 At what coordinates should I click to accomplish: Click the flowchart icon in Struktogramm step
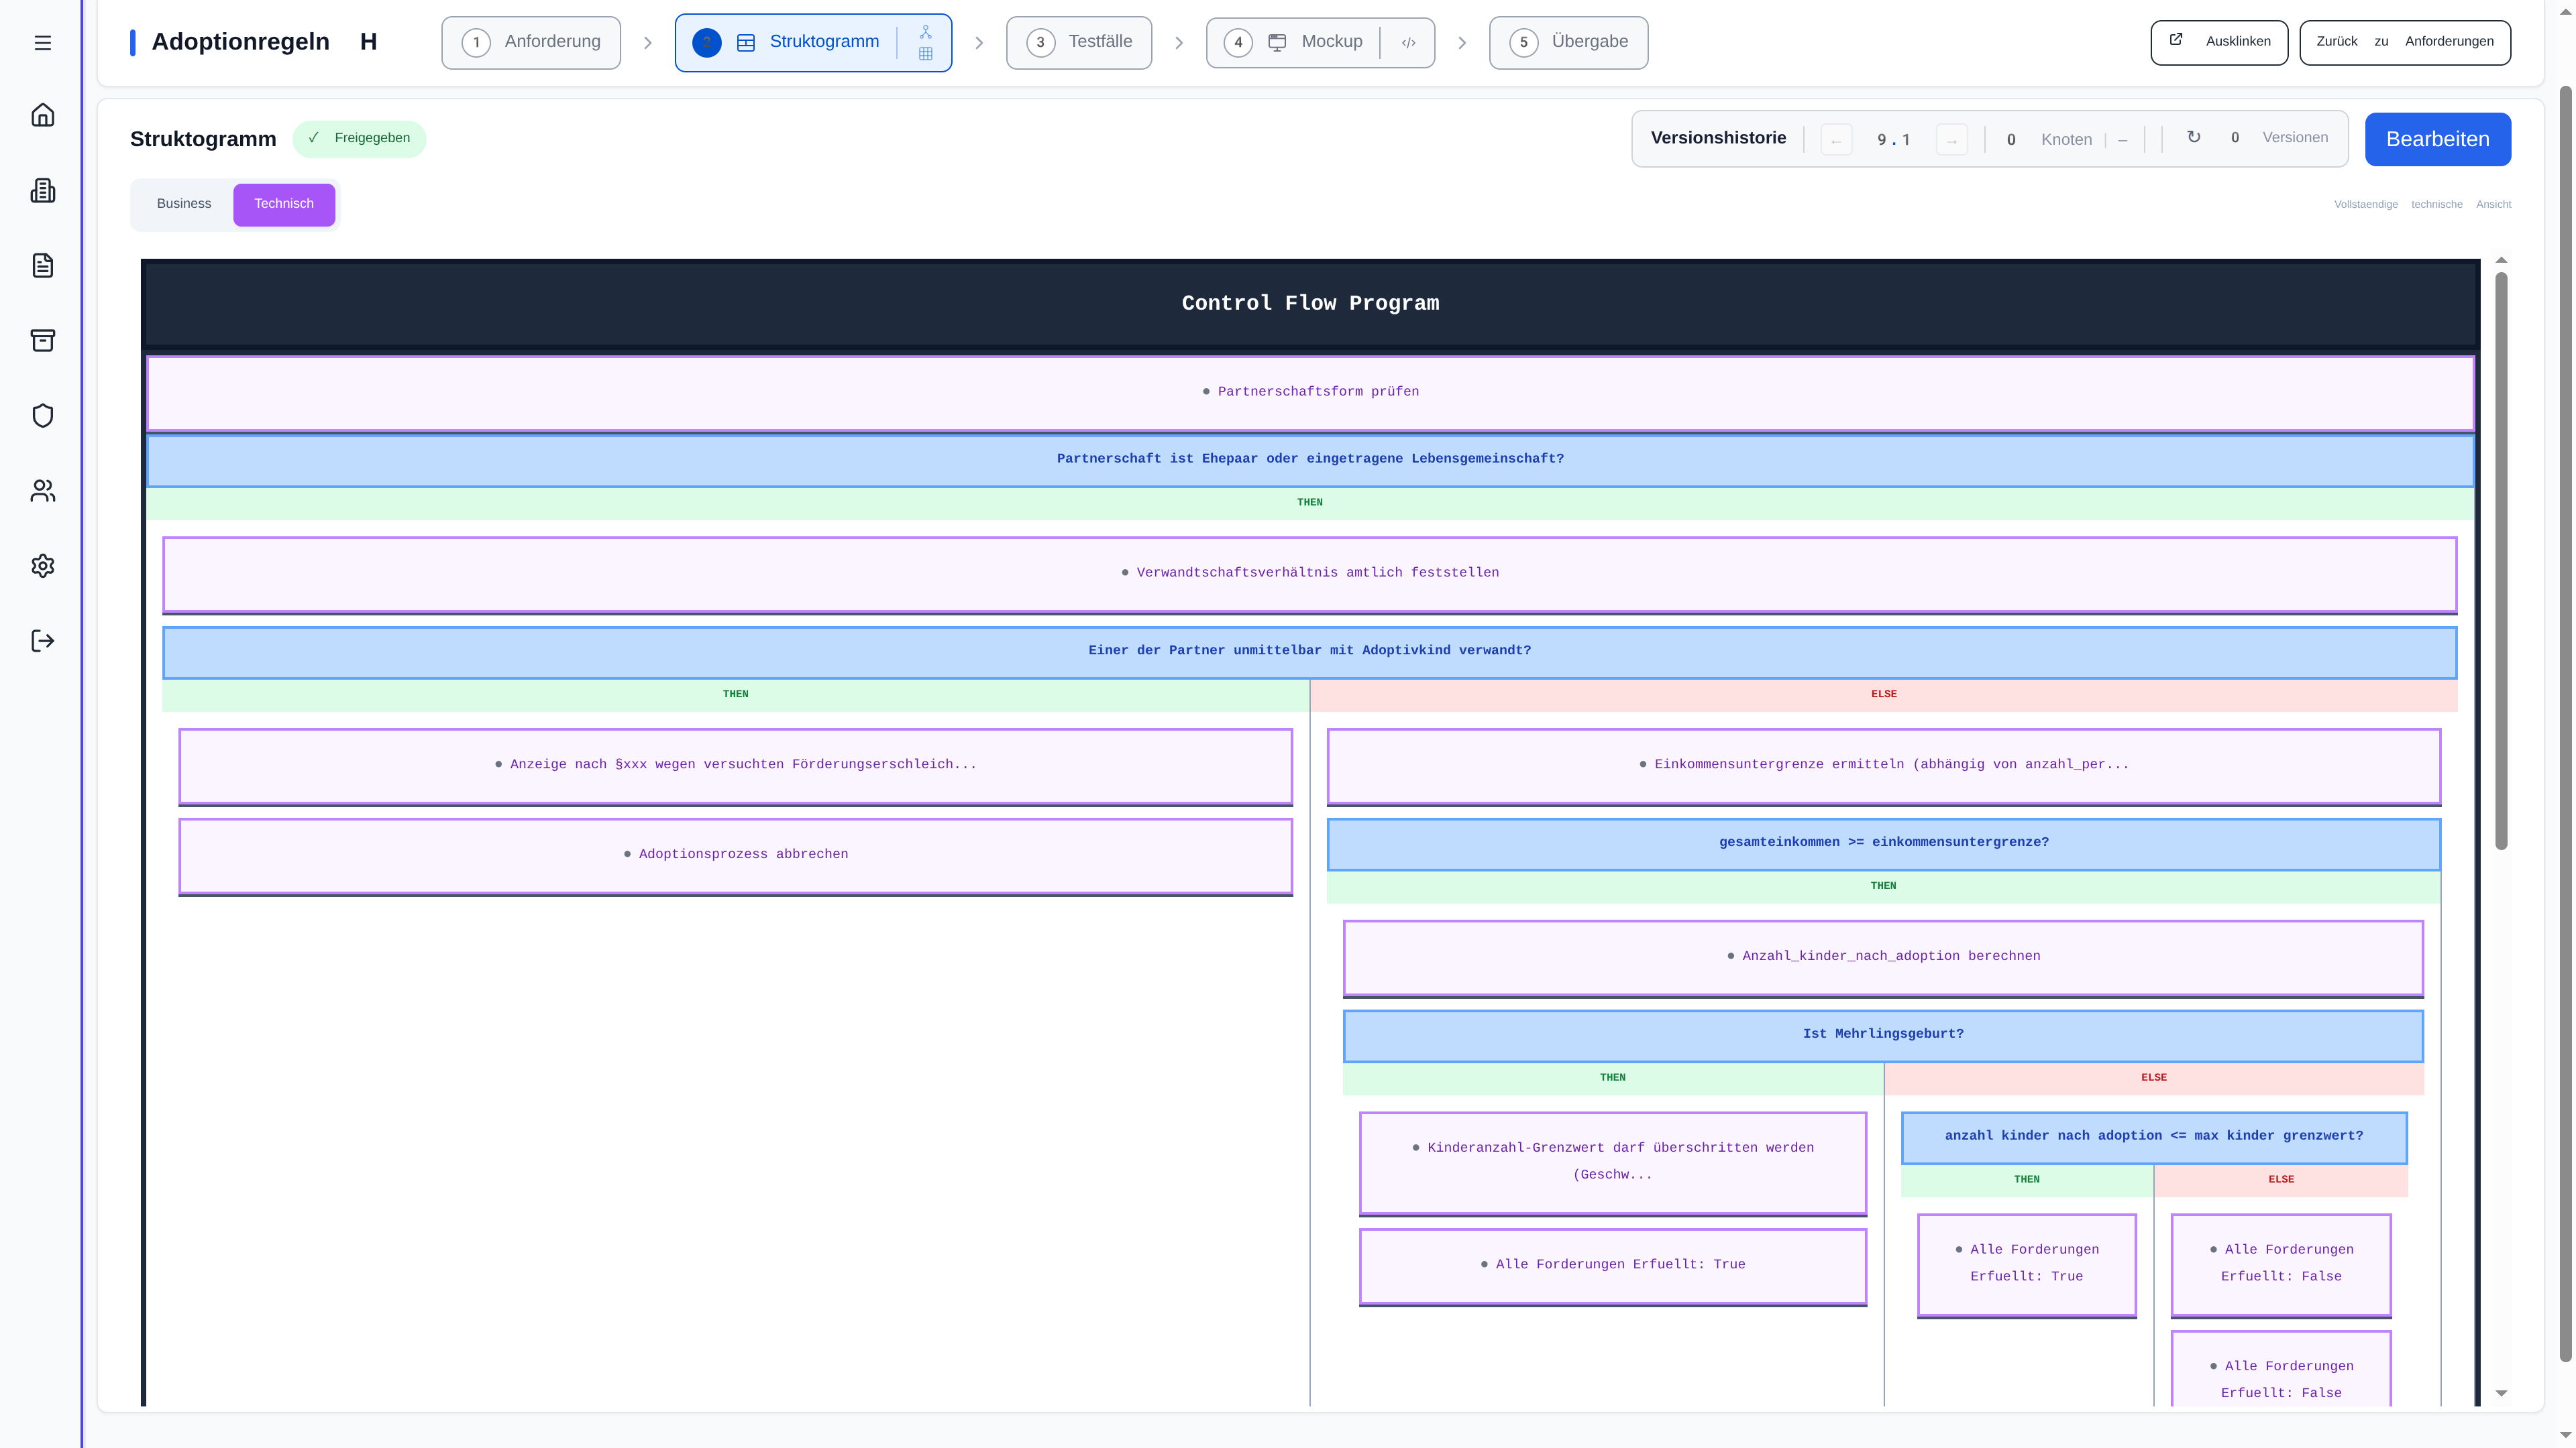click(925, 32)
